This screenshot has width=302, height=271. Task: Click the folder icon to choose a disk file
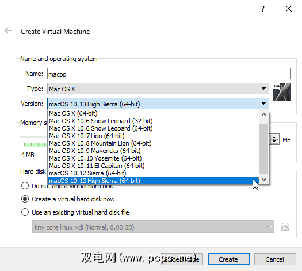click(x=284, y=227)
